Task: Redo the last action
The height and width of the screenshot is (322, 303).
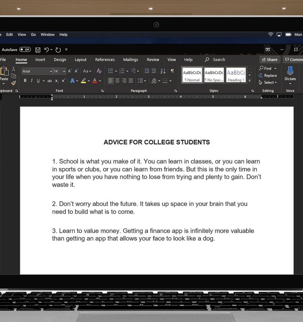Action: pyautogui.click(x=58, y=50)
